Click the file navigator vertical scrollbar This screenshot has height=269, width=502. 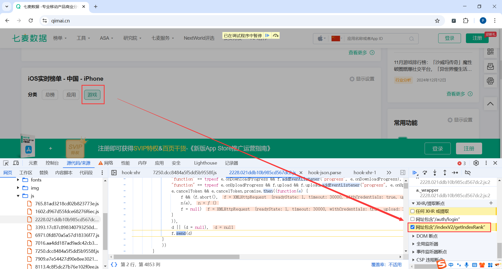click(105, 231)
